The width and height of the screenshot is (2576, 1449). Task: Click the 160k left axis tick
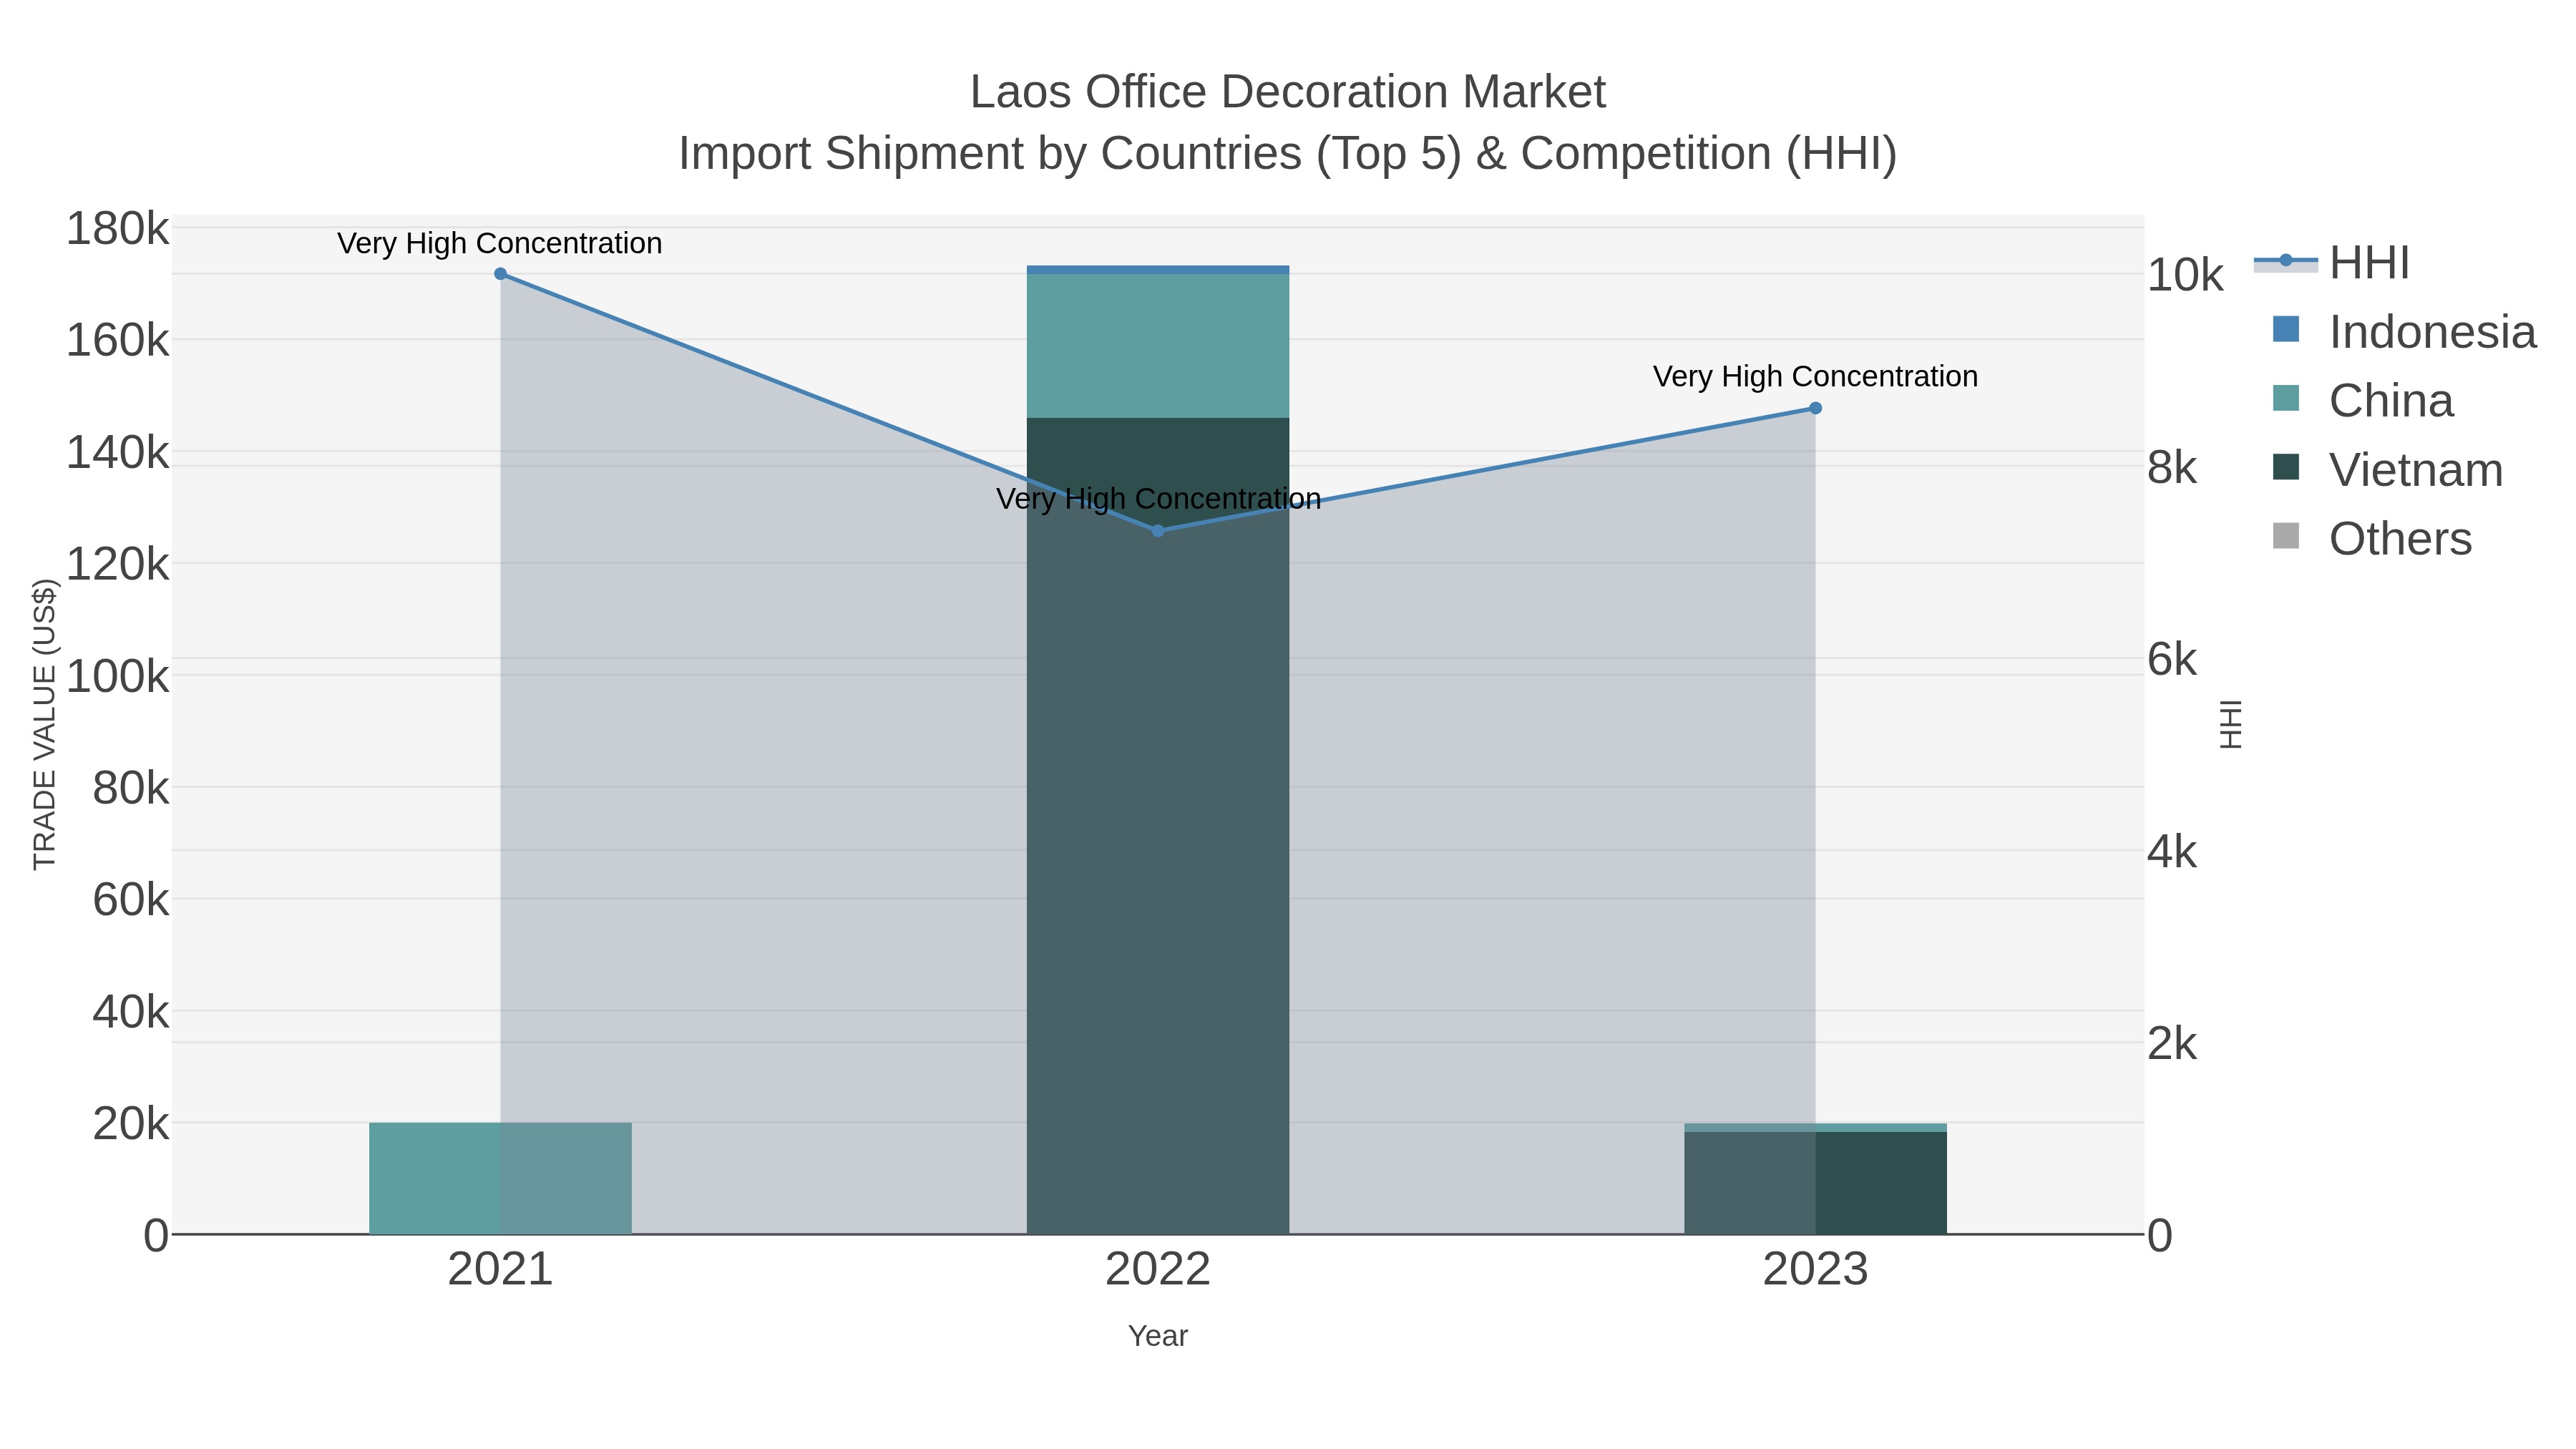[x=117, y=341]
